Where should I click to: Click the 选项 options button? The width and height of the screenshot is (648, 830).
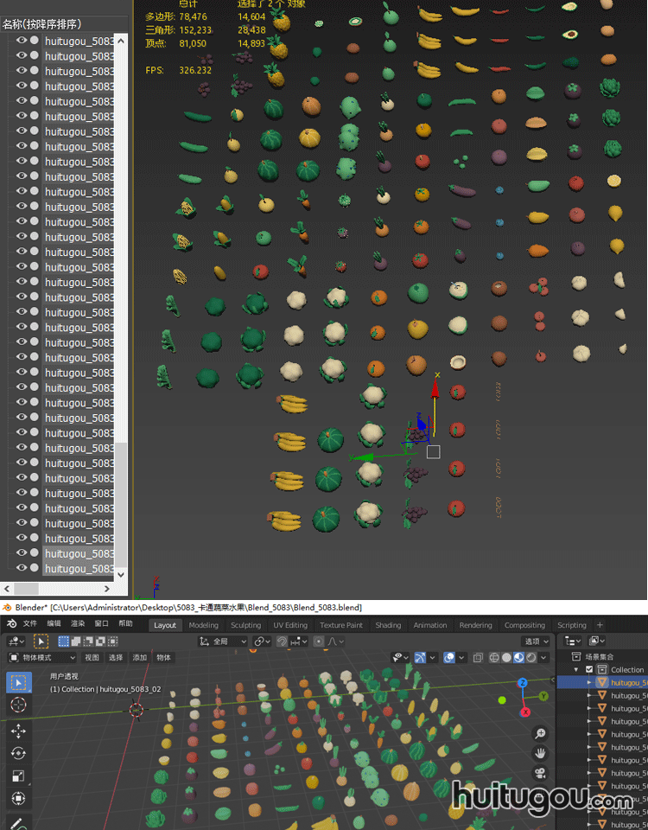pos(536,642)
